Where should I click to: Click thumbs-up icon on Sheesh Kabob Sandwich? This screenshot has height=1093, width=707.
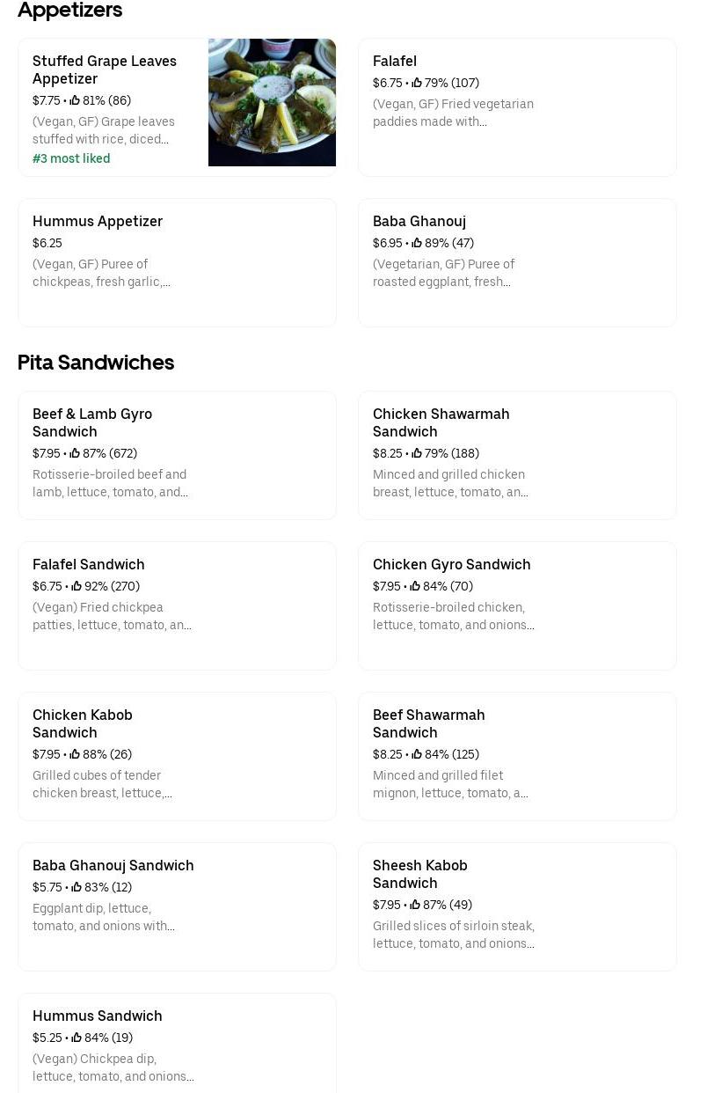[415, 905]
